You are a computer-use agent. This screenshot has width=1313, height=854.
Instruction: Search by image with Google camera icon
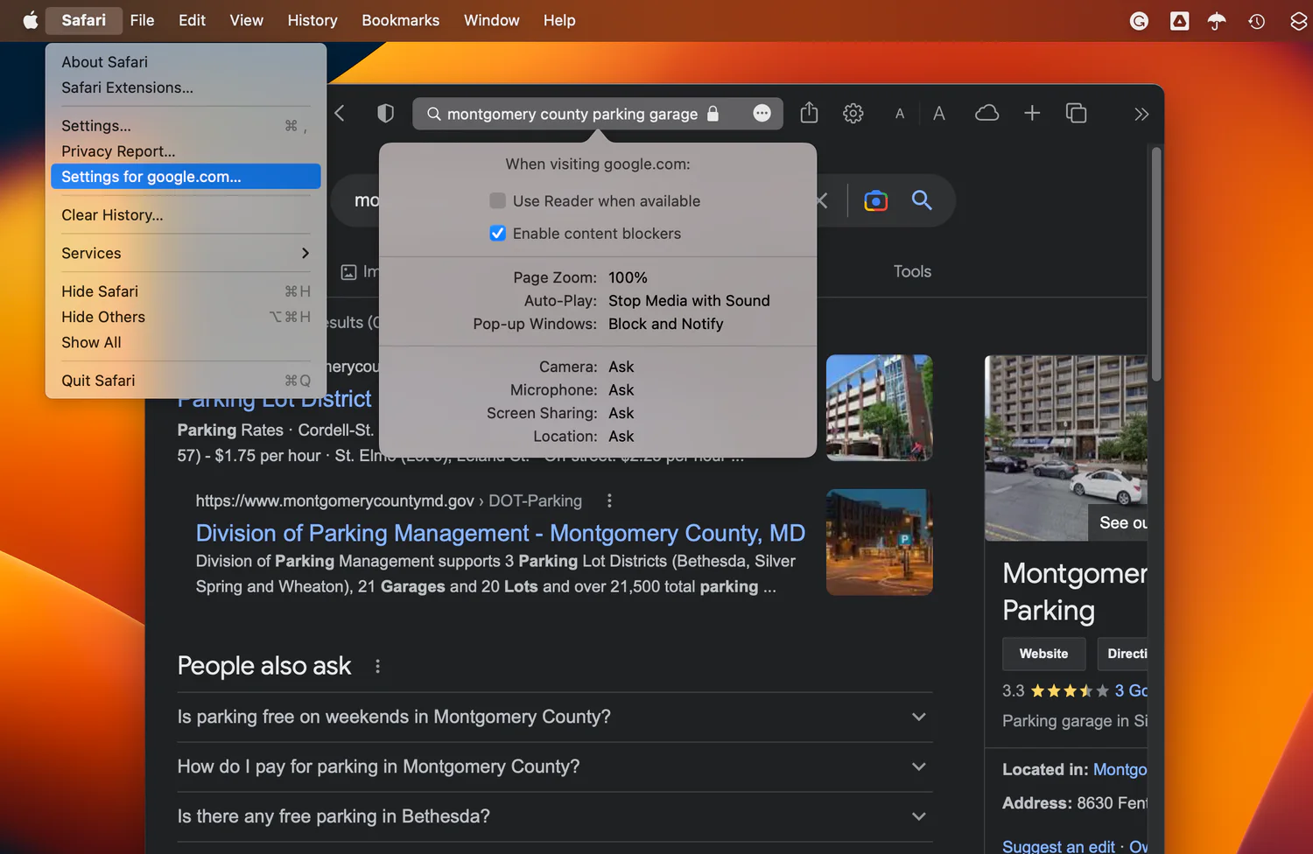tap(875, 201)
